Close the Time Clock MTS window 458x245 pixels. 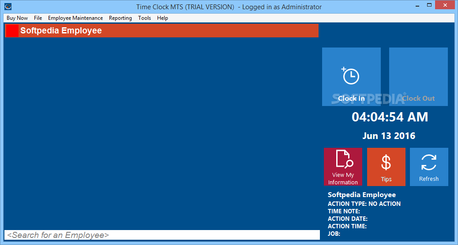tap(445, 5)
